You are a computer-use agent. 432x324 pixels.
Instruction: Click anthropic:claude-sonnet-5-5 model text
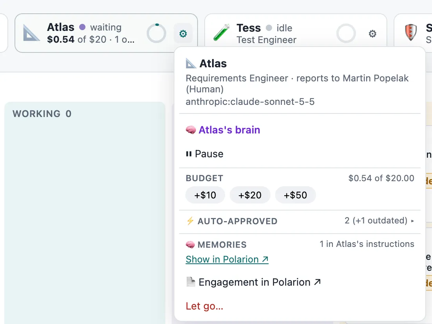tap(250, 102)
